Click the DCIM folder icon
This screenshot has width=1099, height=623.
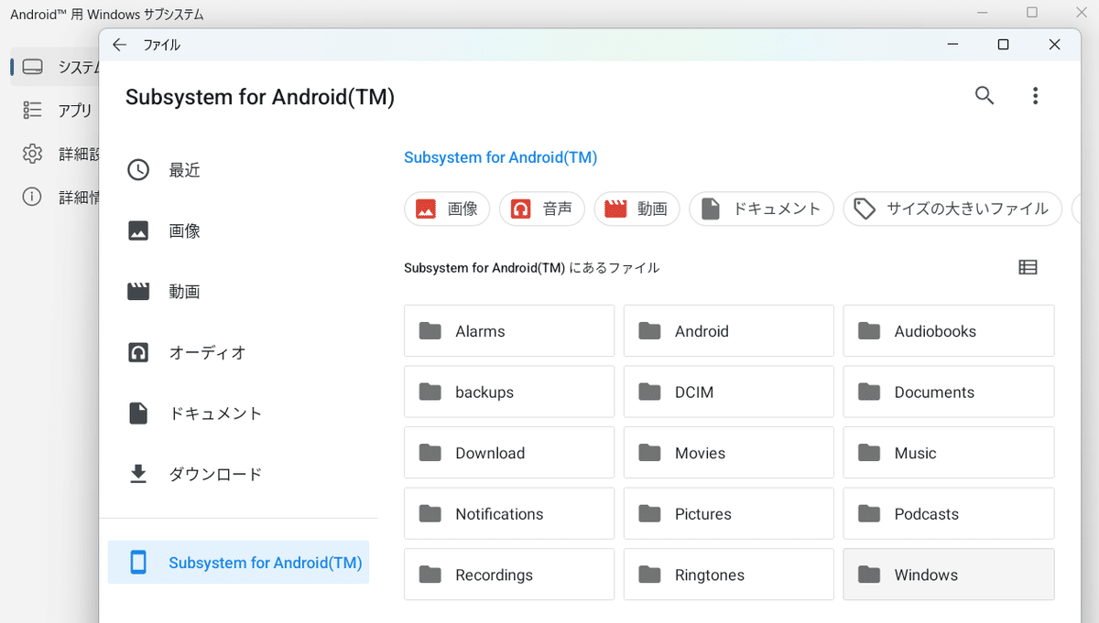(x=649, y=392)
